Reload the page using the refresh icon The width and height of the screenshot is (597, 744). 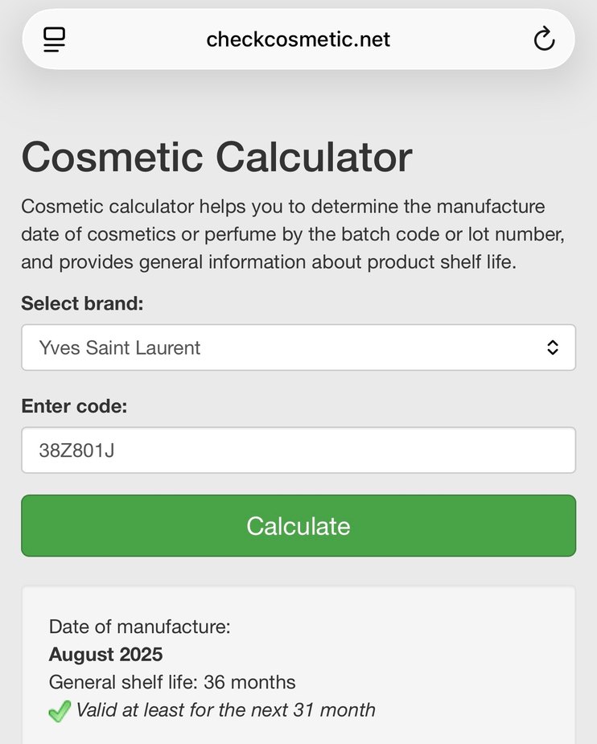coord(545,39)
